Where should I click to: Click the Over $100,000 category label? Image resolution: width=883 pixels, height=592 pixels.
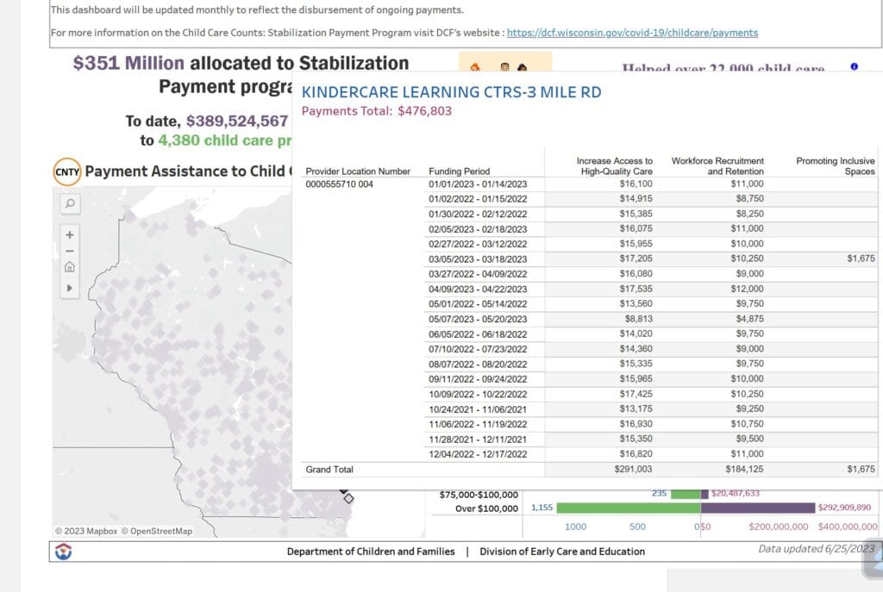click(x=486, y=508)
